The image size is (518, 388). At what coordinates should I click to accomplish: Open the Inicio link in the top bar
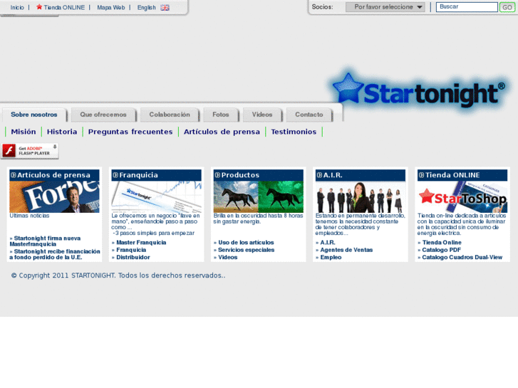17,7
